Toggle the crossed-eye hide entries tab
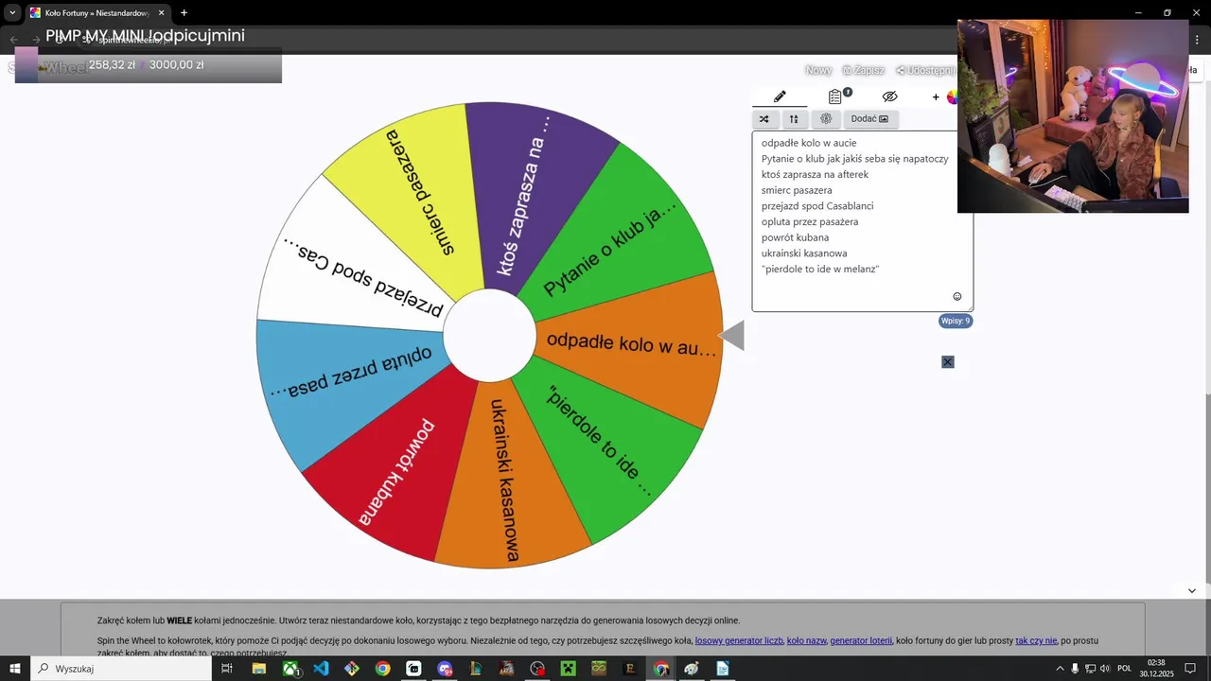The width and height of the screenshot is (1211, 681). click(889, 96)
